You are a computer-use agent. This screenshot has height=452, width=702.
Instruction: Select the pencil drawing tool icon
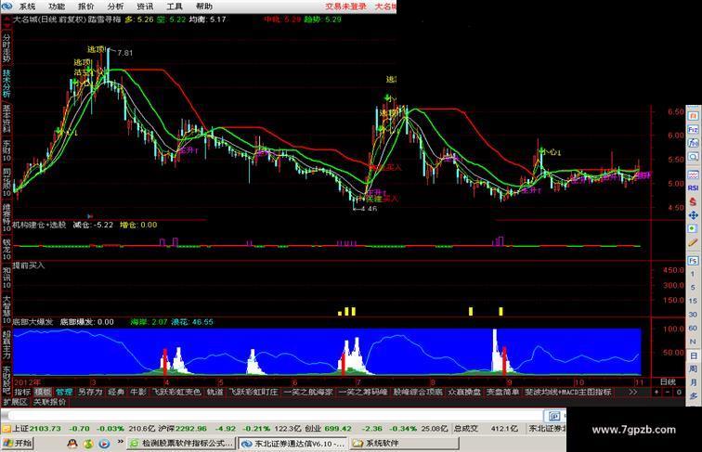point(693,242)
